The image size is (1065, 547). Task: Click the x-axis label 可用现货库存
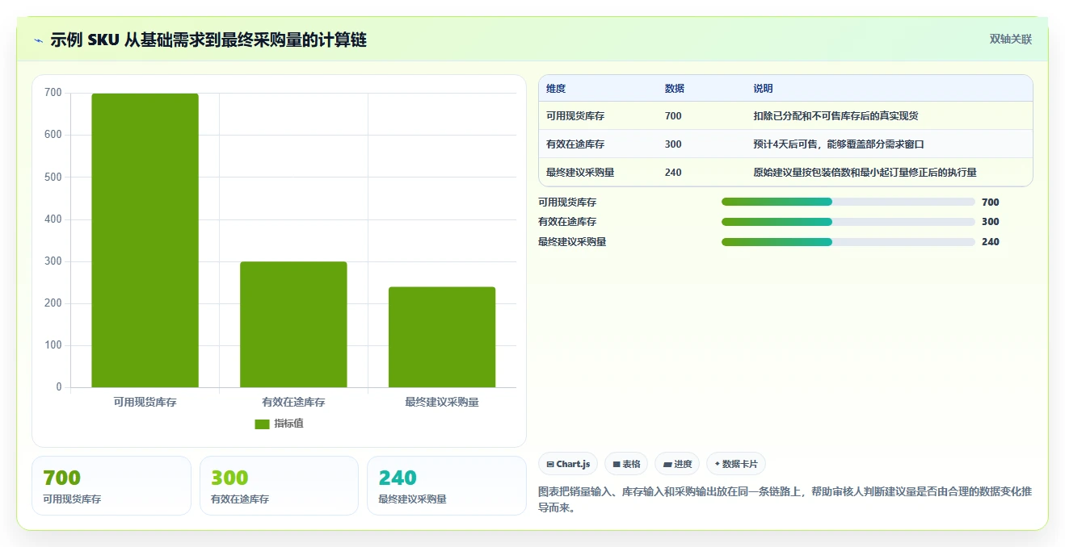[145, 402]
